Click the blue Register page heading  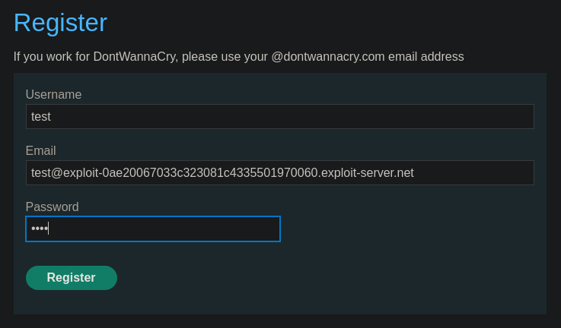[60, 23]
